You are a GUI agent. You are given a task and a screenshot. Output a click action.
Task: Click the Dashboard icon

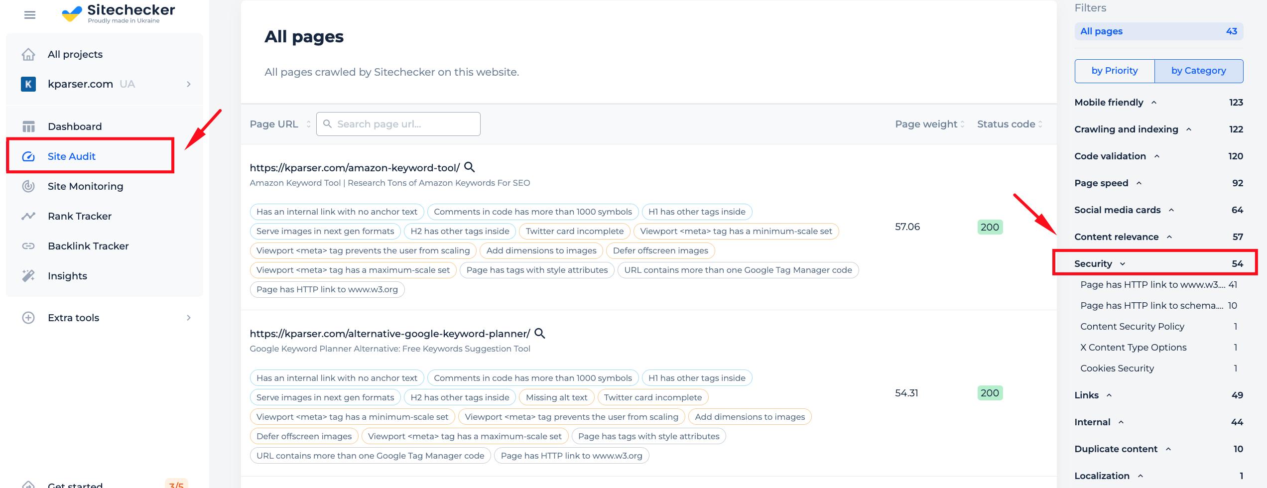pos(28,126)
